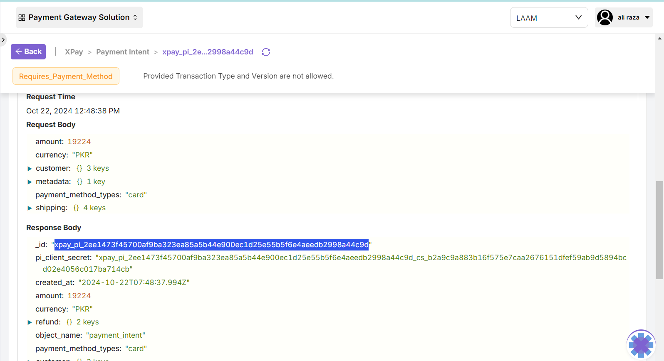Expand the refund object in Response Body
The image size is (664, 361).
[x=30, y=322]
